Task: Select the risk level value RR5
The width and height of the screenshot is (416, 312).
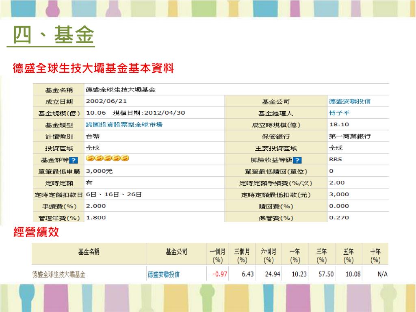Action: pos(335,159)
